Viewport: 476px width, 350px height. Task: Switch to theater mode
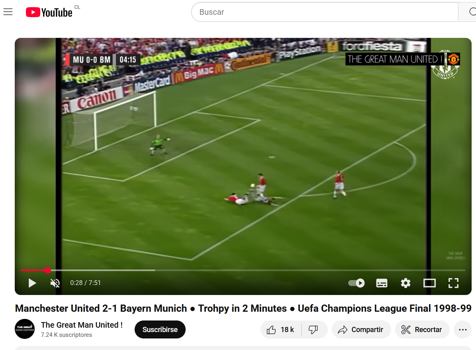click(429, 283)
